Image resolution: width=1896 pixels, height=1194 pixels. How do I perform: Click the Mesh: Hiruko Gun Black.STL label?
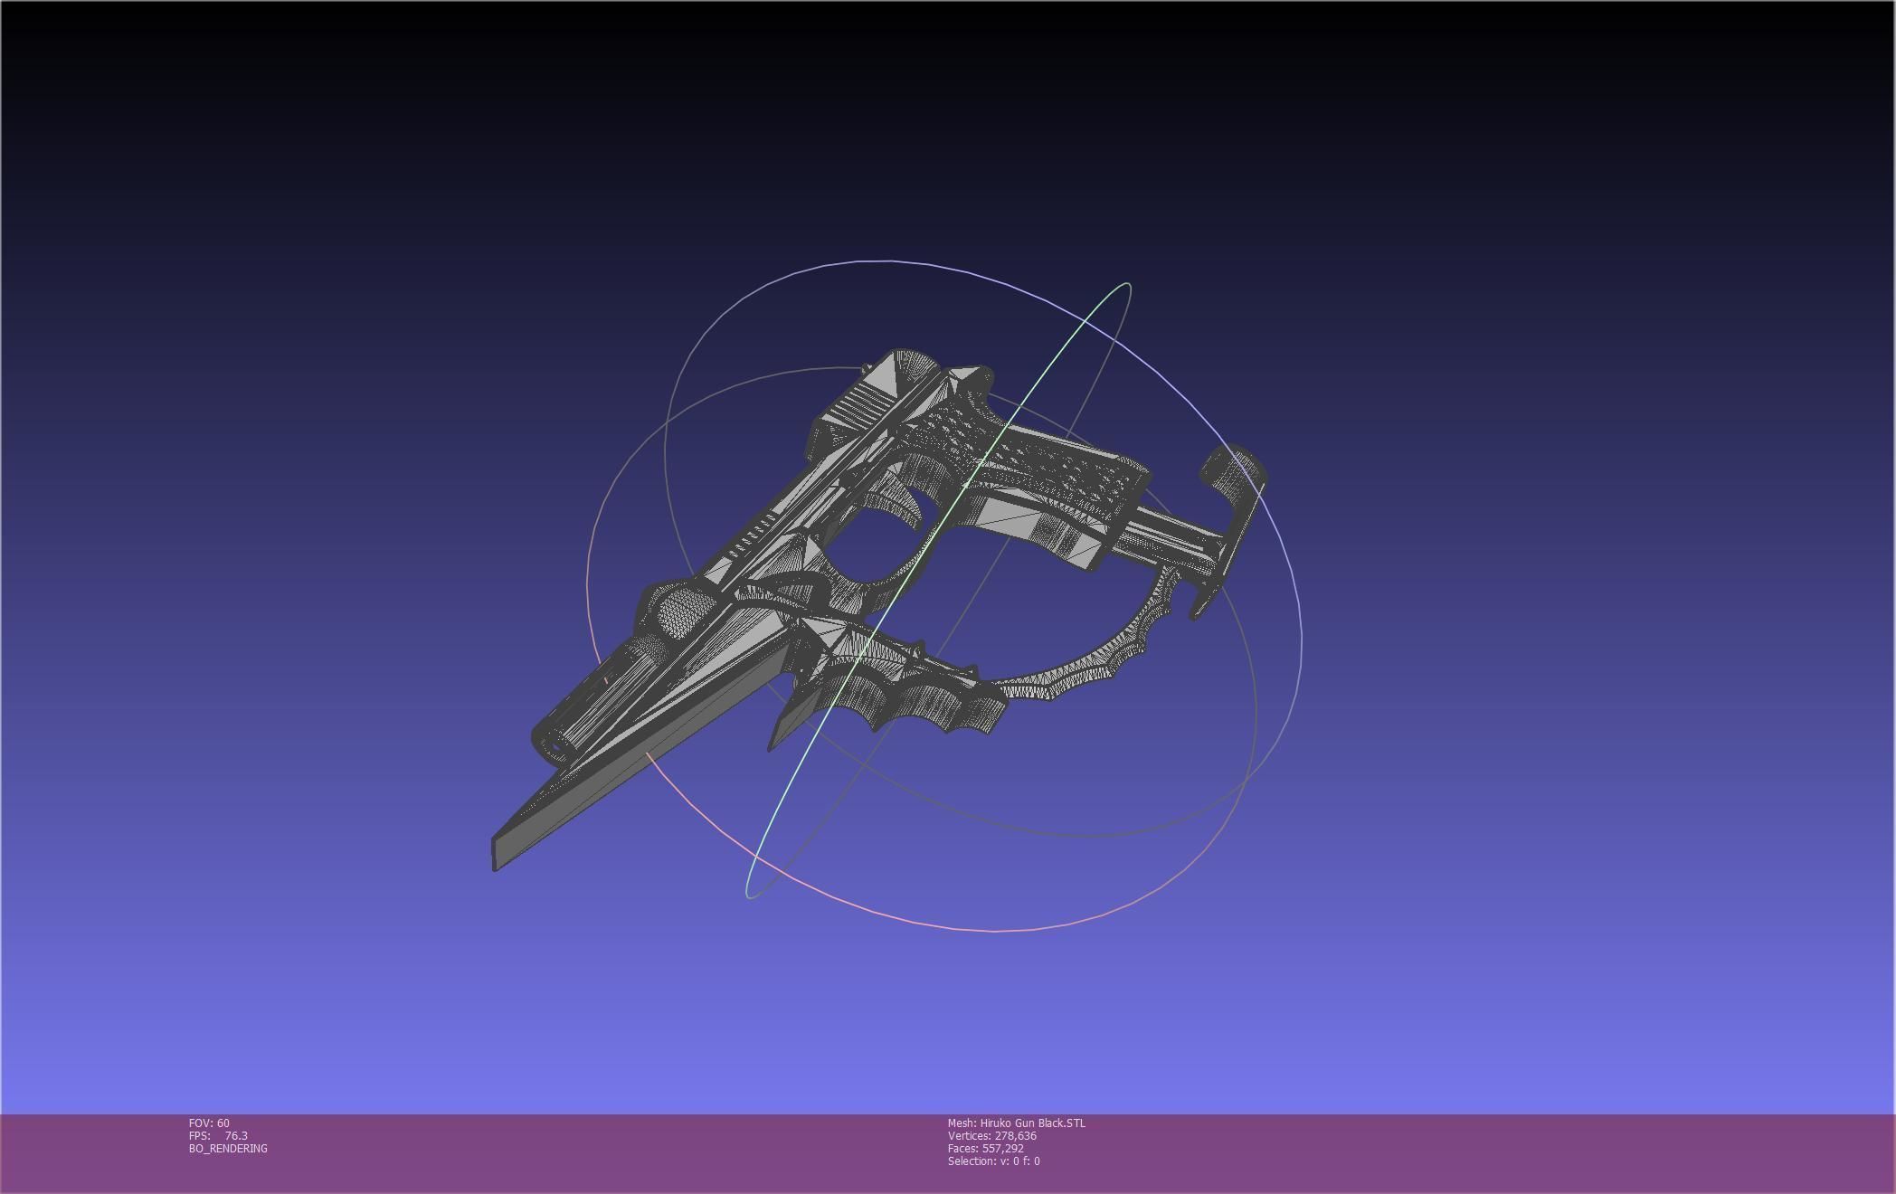1016,1123
